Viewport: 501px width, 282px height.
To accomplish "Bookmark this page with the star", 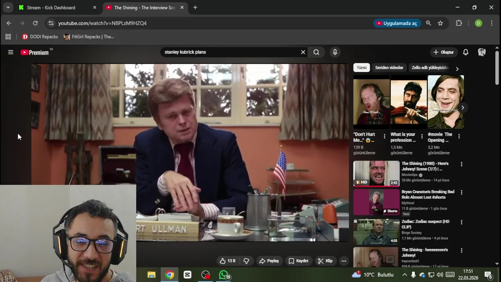I will 440,23.
